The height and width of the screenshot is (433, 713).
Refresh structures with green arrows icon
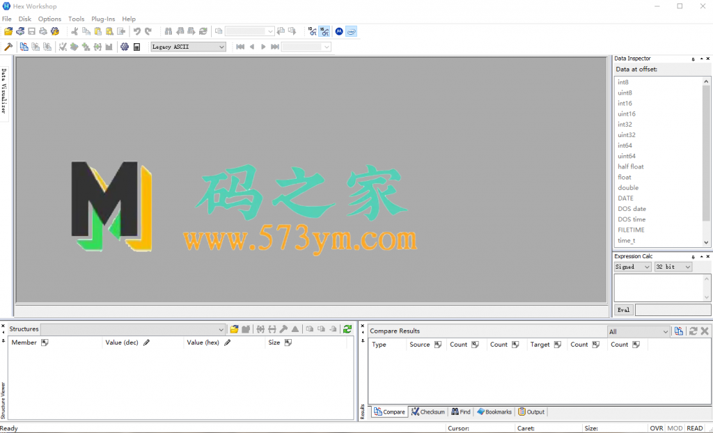tap(347, 329)
